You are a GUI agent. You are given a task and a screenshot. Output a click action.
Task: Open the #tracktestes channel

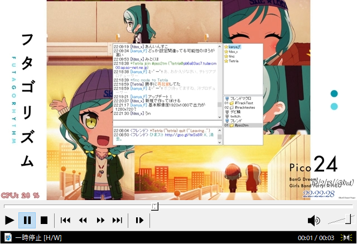pyautogui.click(x=245, y=107)
